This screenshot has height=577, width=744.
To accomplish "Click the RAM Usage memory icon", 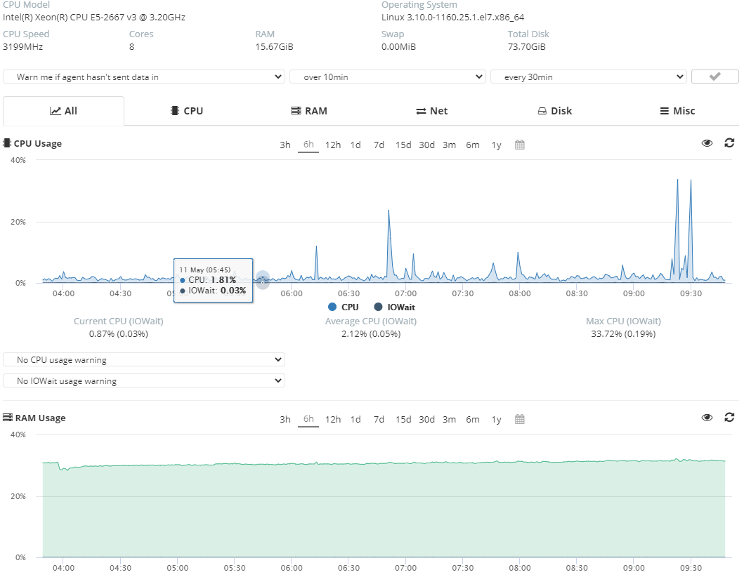I will click(8, 418).
